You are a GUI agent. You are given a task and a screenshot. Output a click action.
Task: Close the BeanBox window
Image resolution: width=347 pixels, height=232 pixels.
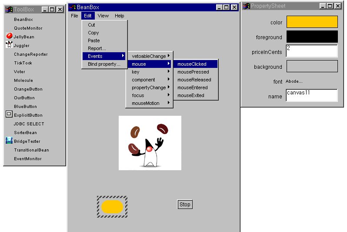click(234, 7)
